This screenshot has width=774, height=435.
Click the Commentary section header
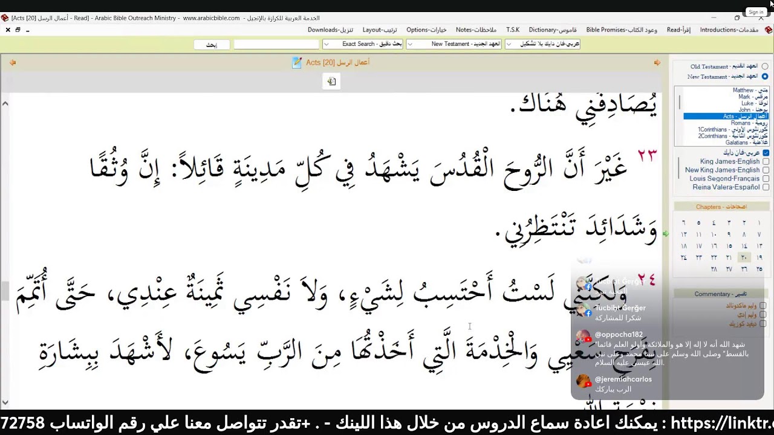point(722,294)
